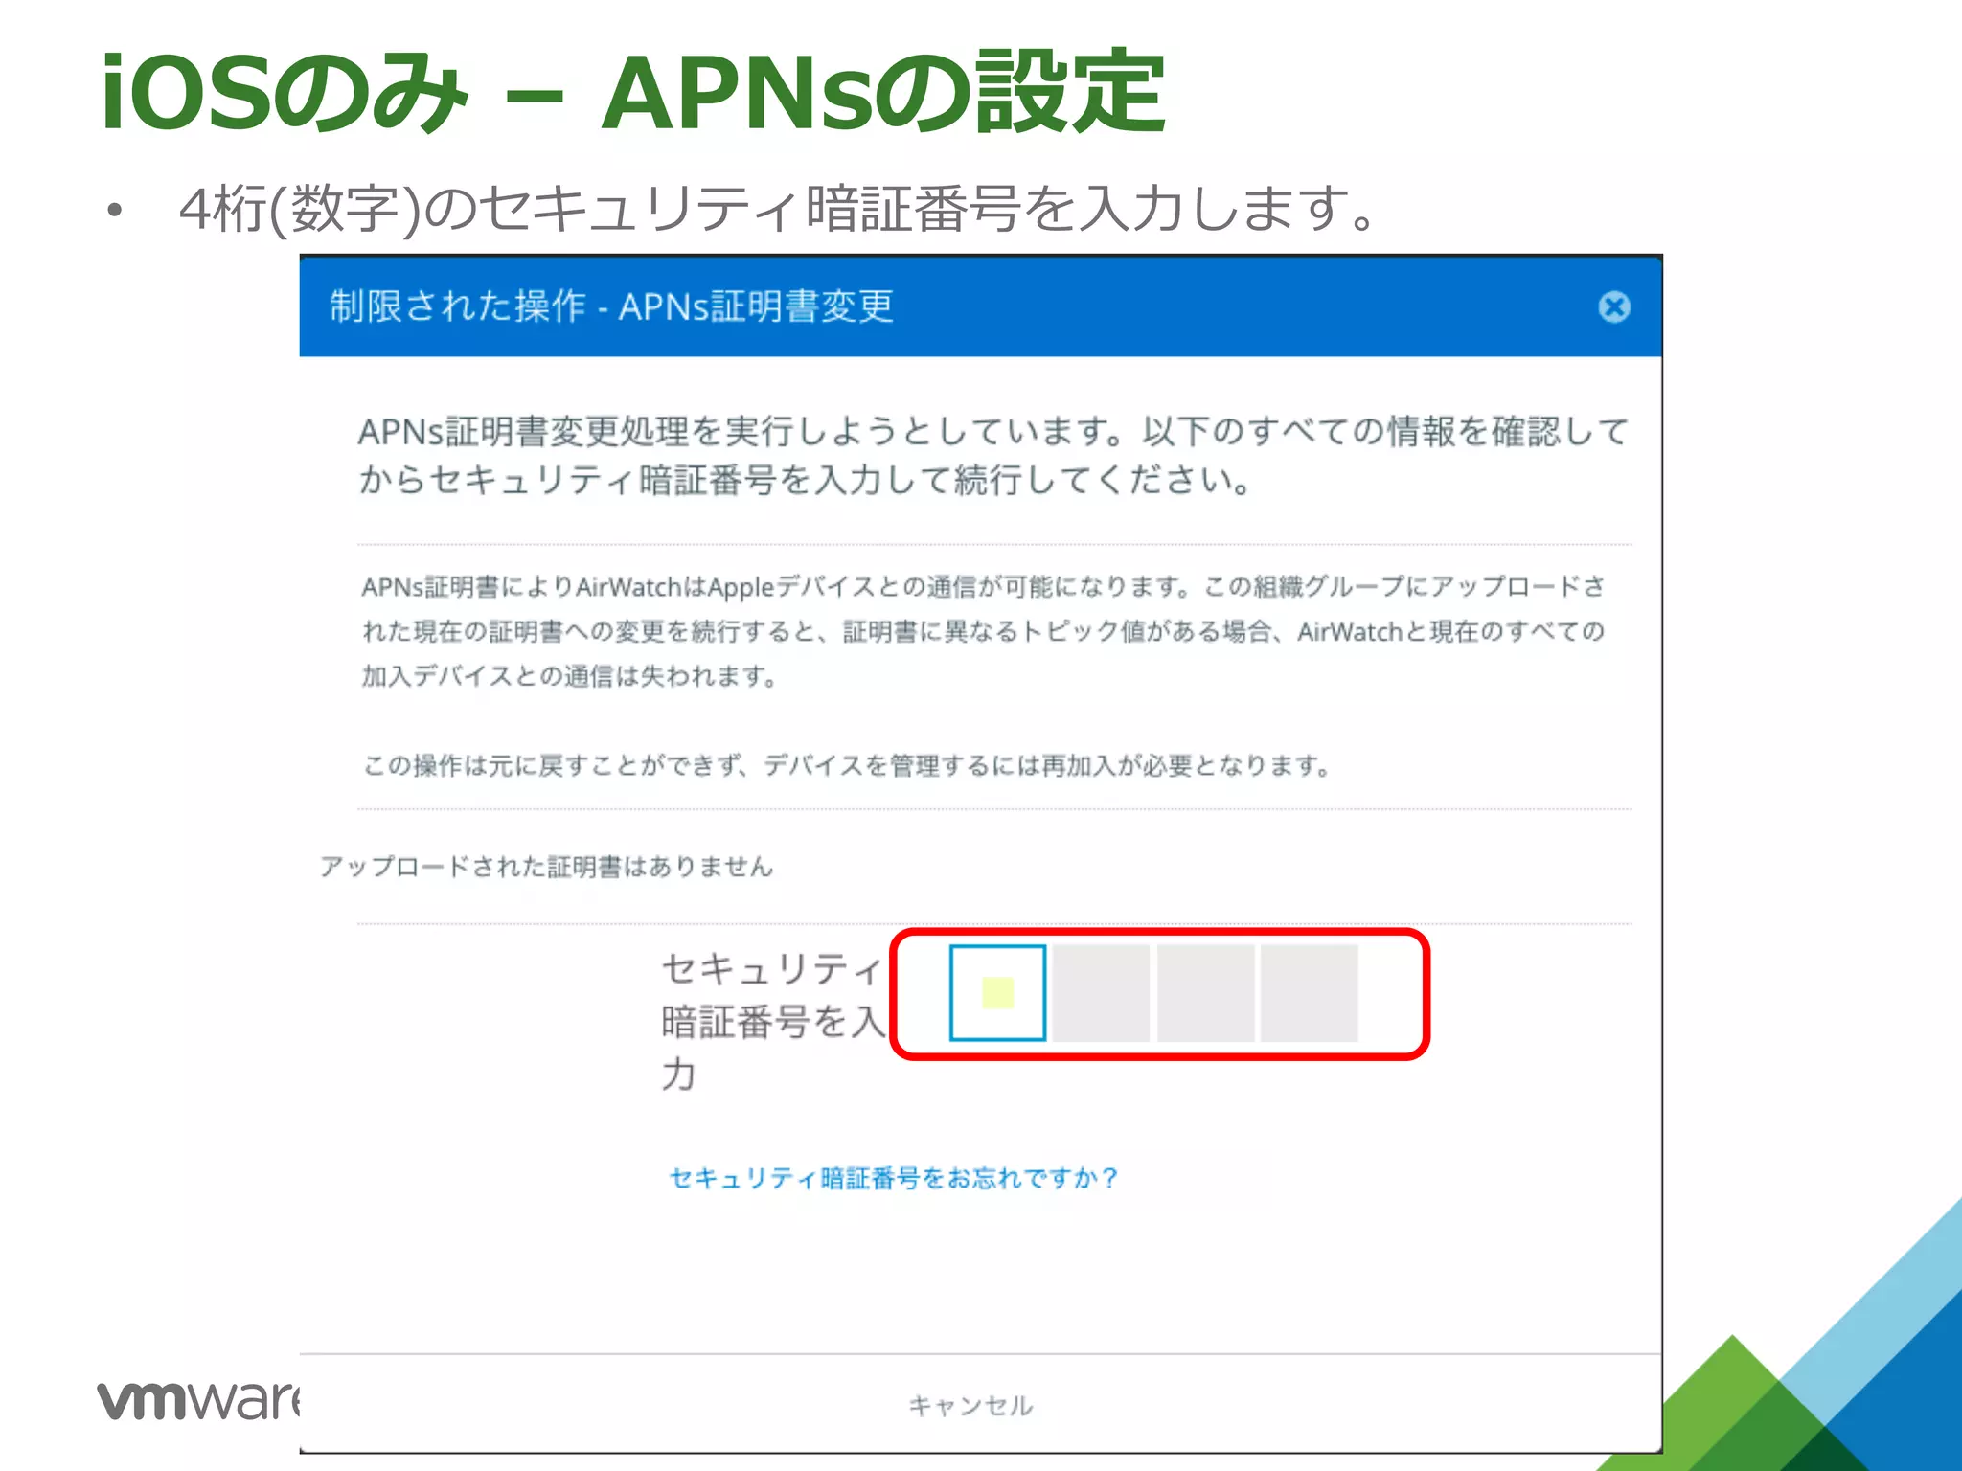Screen dimensions: 1962x1471
Task: Click the キャンセル button
Action: pyautogui.click(x=970, y=1405)
